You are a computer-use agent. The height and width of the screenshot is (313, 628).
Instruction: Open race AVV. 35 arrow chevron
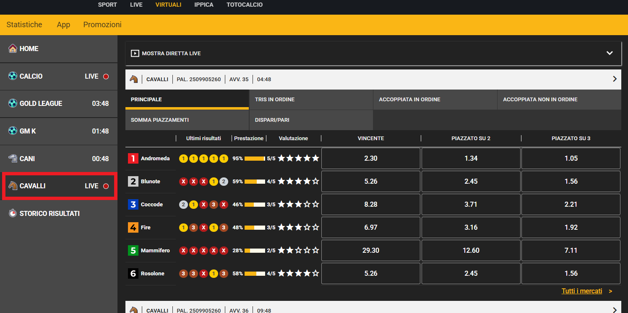point(615,79)
